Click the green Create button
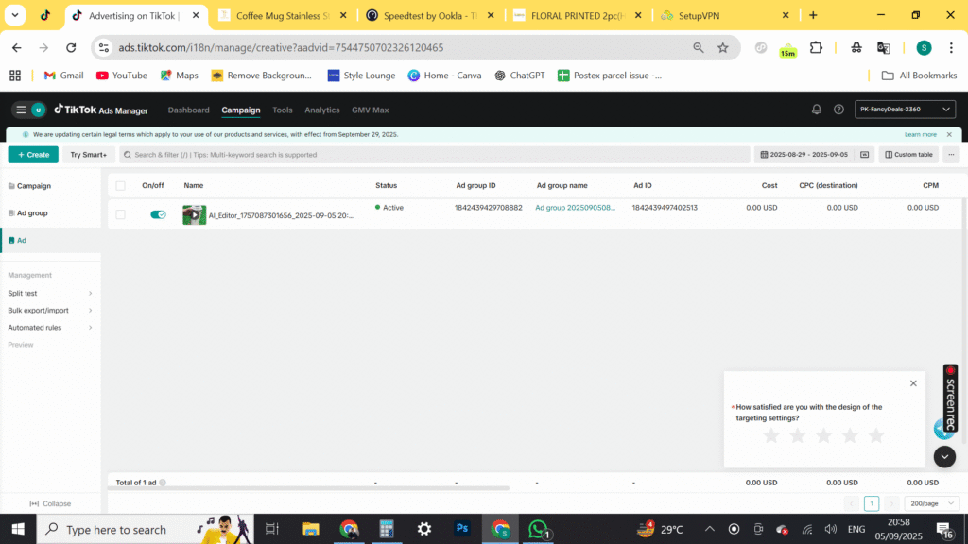 (x=33, y=155)
